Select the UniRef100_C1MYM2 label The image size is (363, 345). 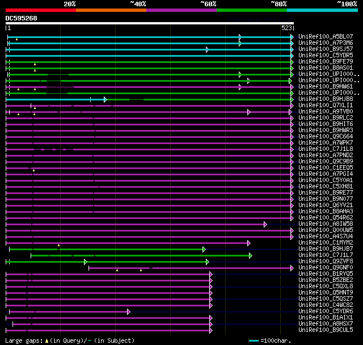pos(326,243)
